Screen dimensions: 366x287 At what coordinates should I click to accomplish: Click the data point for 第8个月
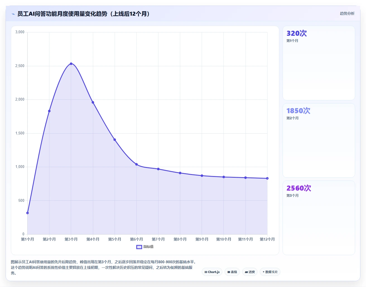(x=180, y=173)
